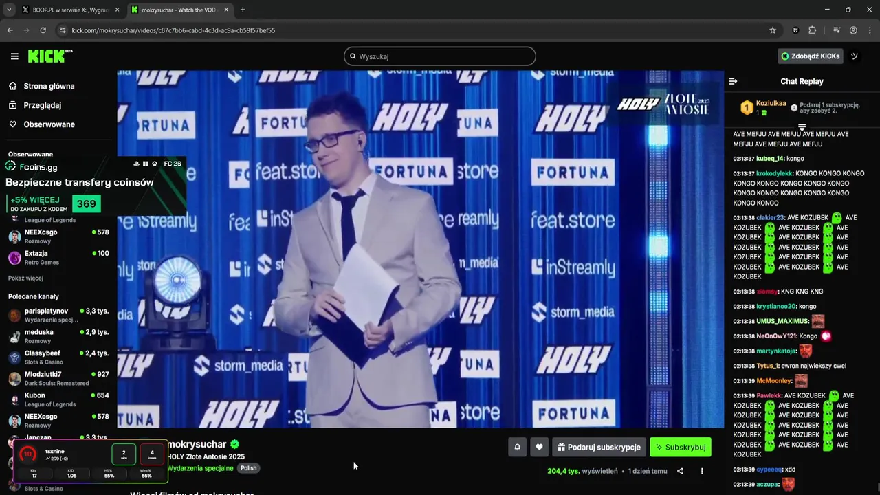Click chat username cypeeeq

769,470
